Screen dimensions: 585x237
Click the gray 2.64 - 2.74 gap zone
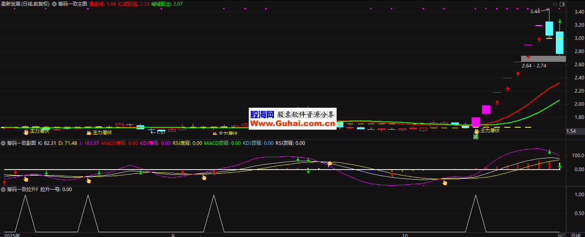point(543,59)
